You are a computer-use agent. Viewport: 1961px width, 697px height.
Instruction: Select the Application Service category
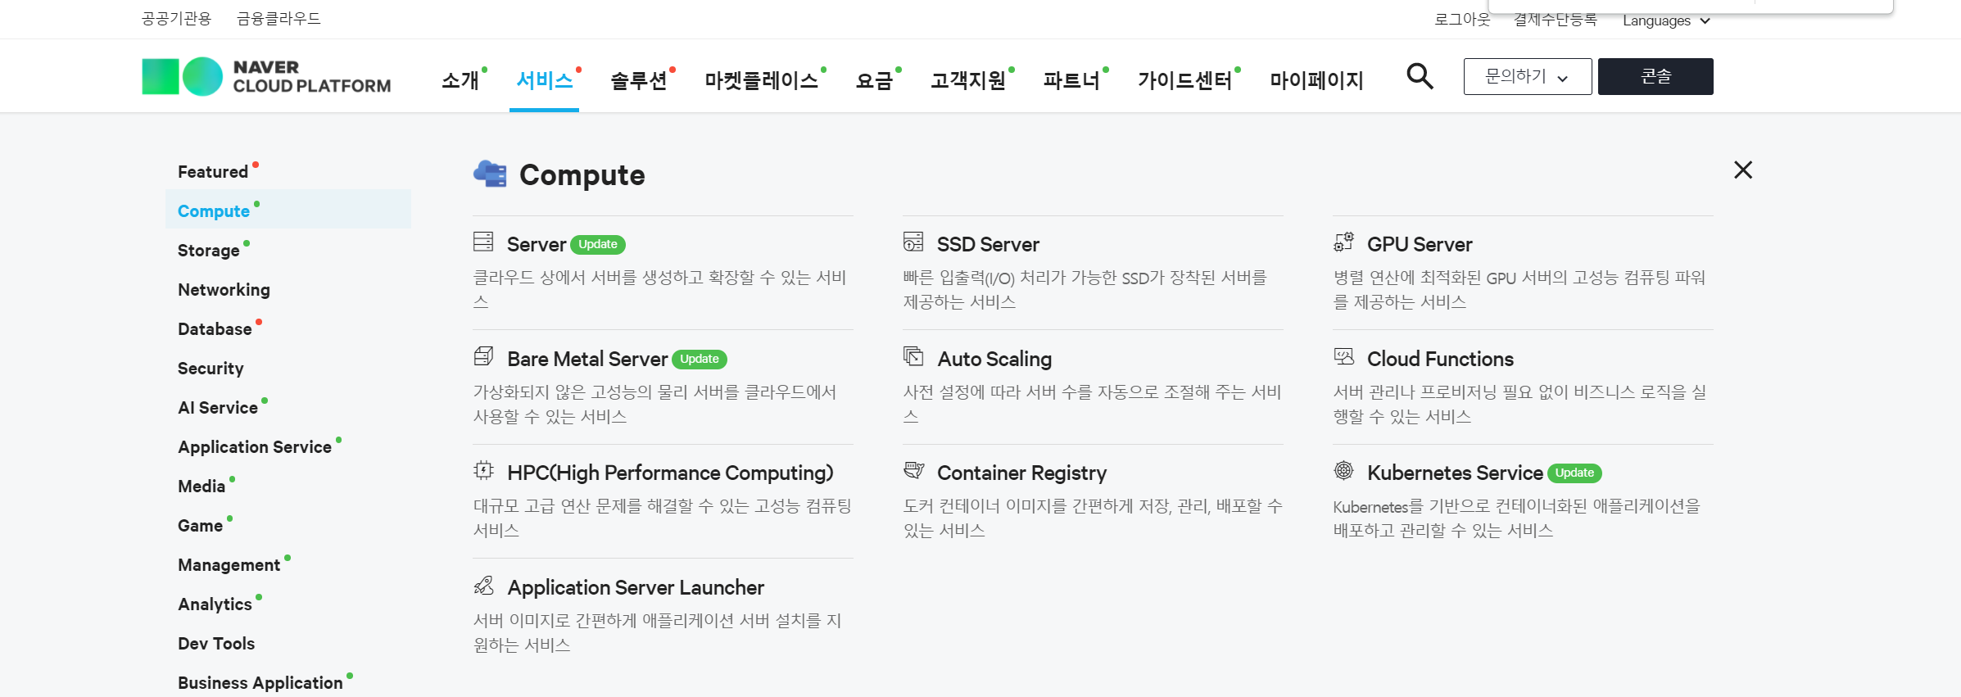point(255,446)
